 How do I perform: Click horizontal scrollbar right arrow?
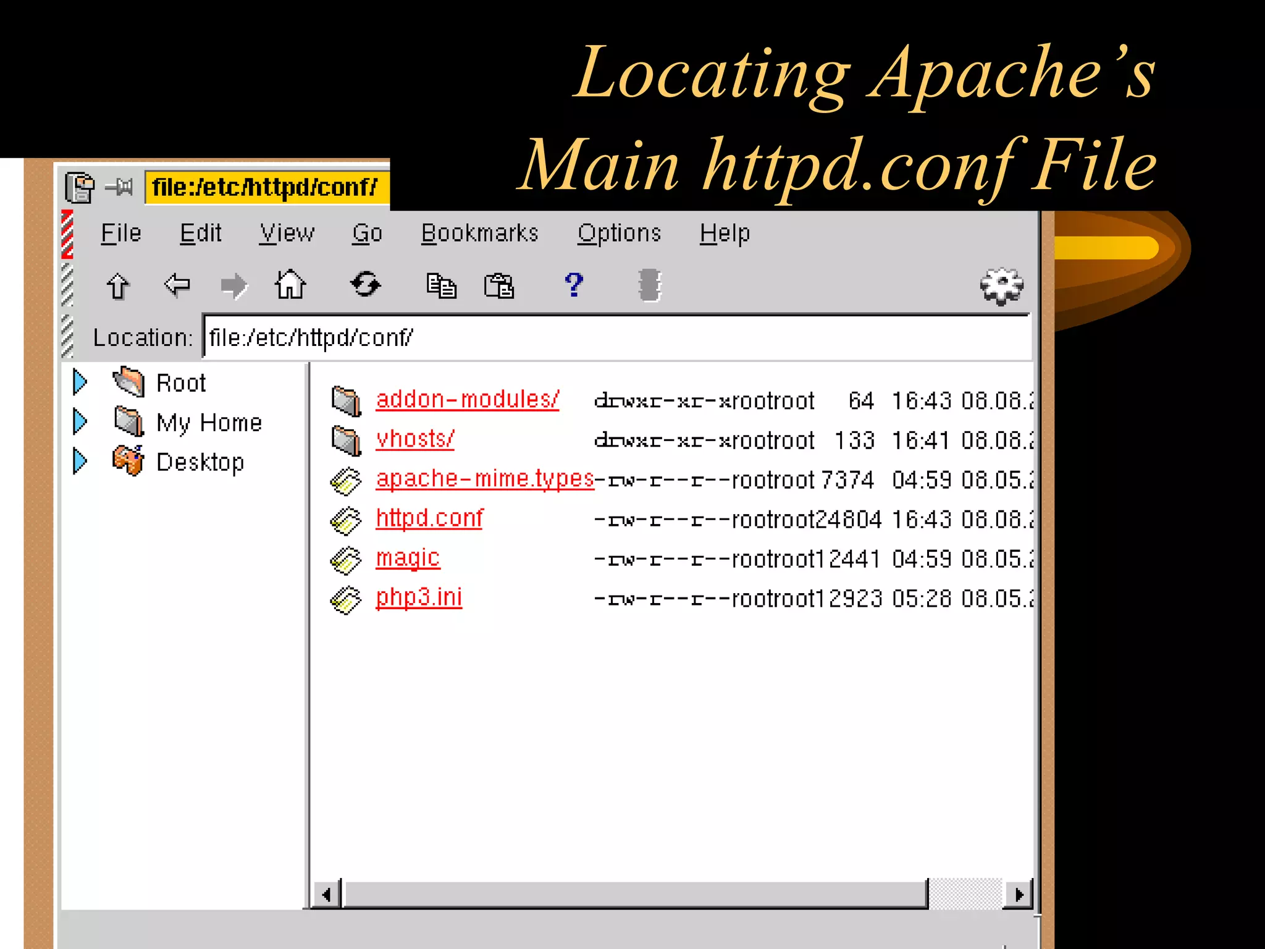tap(1018, 894)
